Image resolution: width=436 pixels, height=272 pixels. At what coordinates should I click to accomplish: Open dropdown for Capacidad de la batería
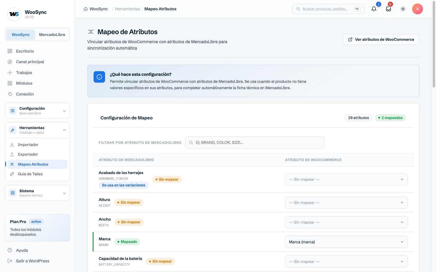[346, 261]
